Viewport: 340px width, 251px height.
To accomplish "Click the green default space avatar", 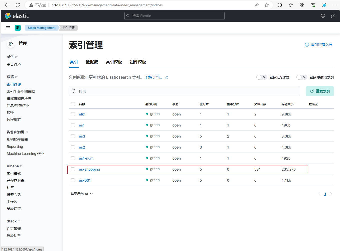I will pyautogui.click(x=18, y=28).
